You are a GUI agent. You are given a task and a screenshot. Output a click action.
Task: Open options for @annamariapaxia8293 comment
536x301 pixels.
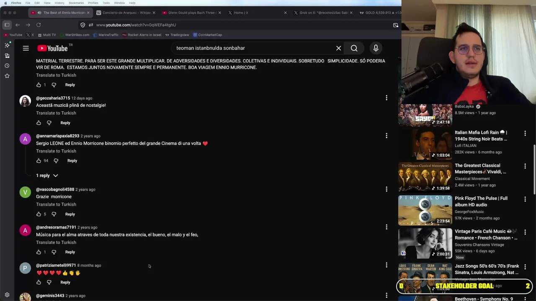tap(387, 135)
